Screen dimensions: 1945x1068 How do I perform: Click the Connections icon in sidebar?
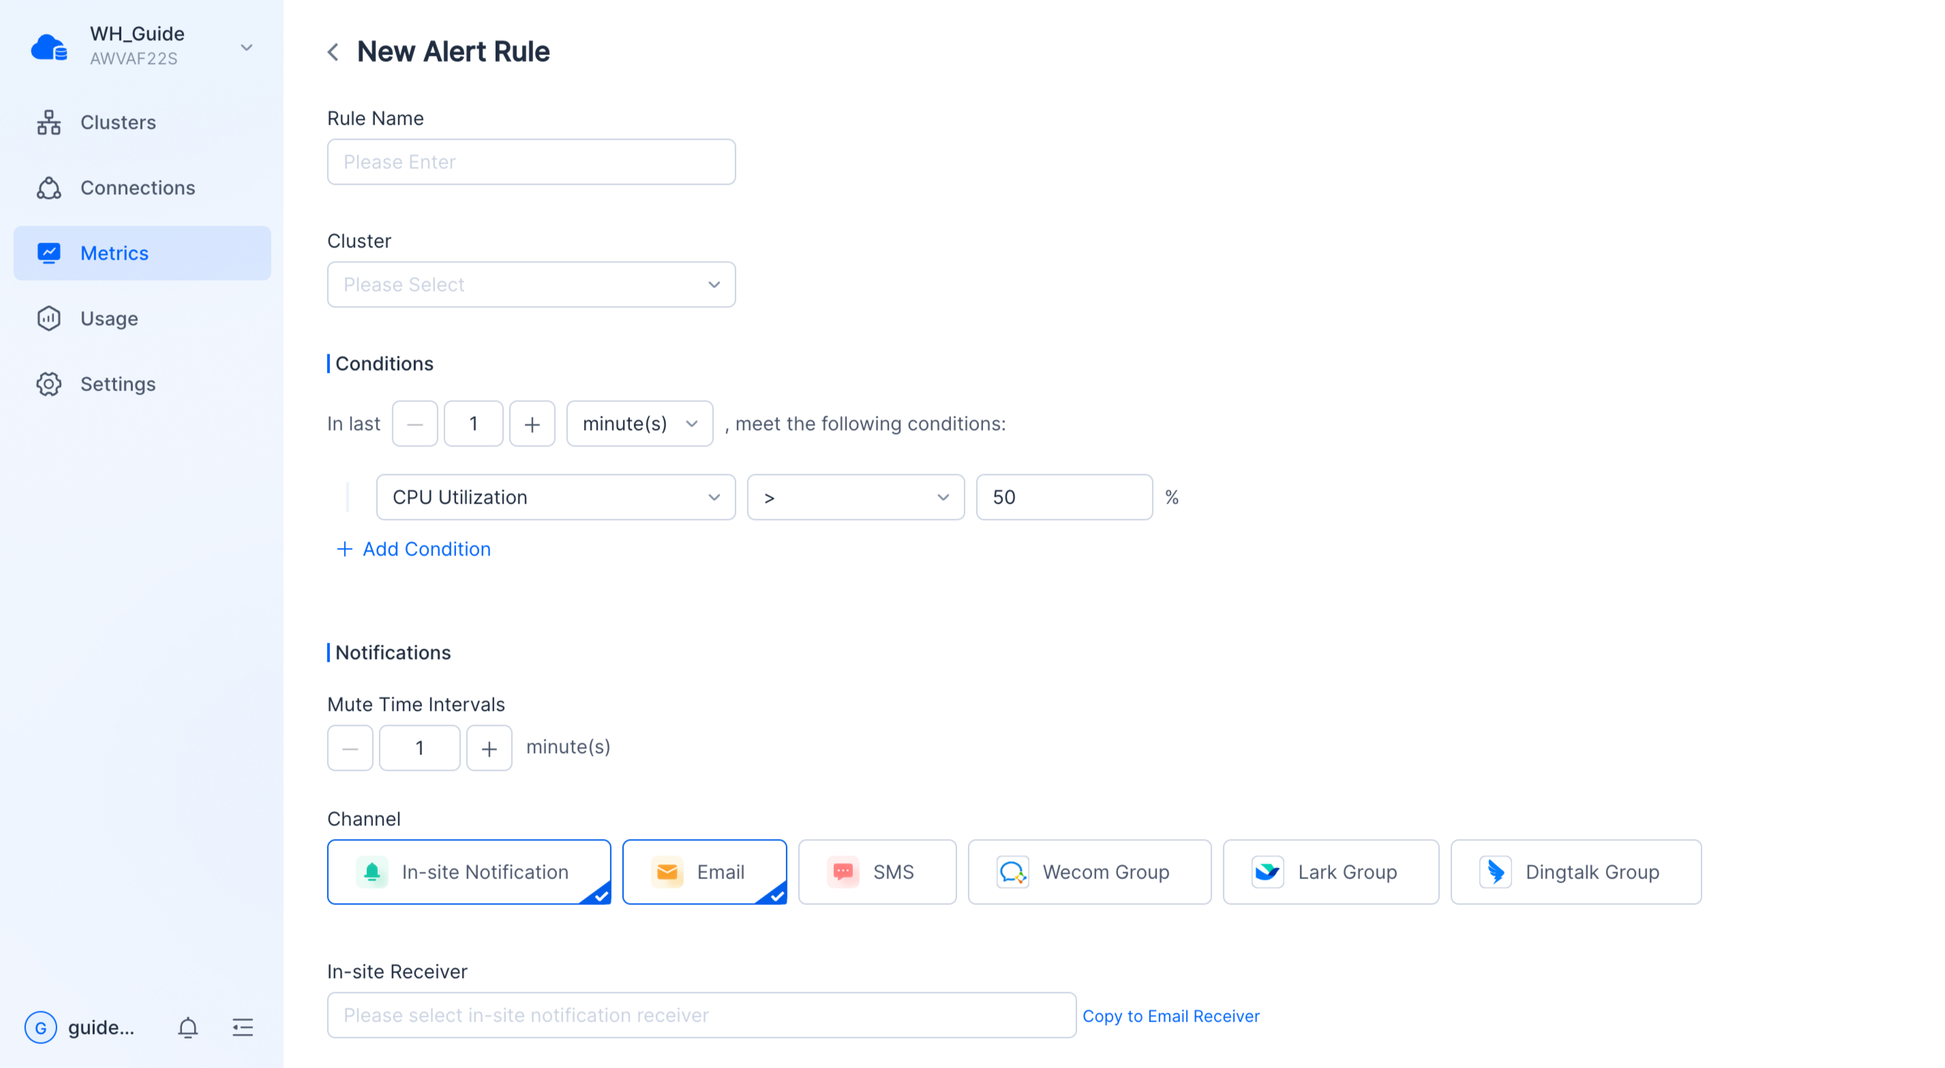pyautogui.click(x=49, y=187)
